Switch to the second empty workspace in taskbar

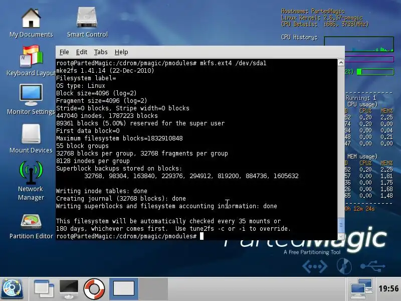pos(153,289)
